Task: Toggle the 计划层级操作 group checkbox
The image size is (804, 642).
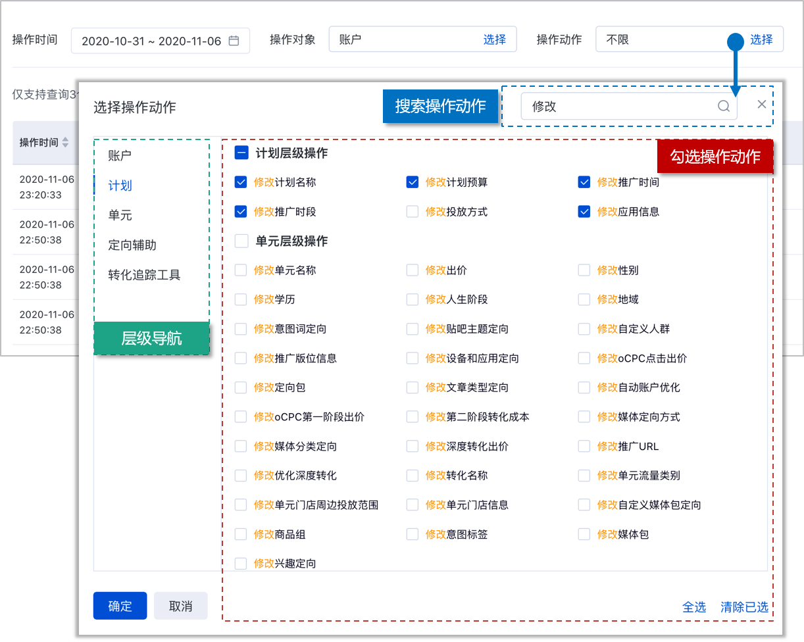Action: click(241, 153)
